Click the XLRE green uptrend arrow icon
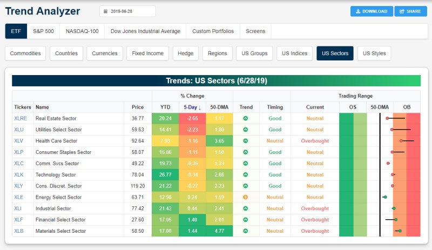This screenshot has width=432, height=250. 246,118
